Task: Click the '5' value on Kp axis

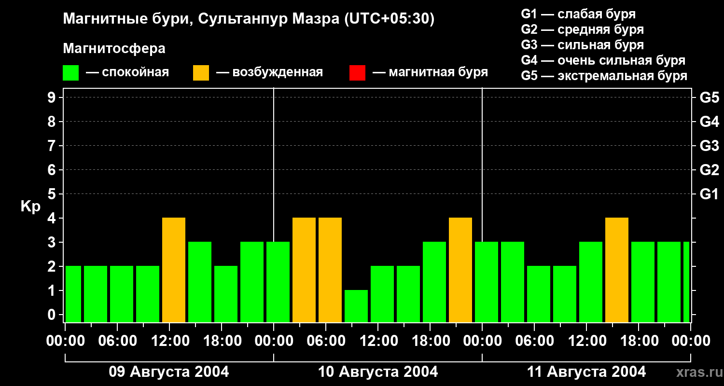Action: tap(53, 194)
